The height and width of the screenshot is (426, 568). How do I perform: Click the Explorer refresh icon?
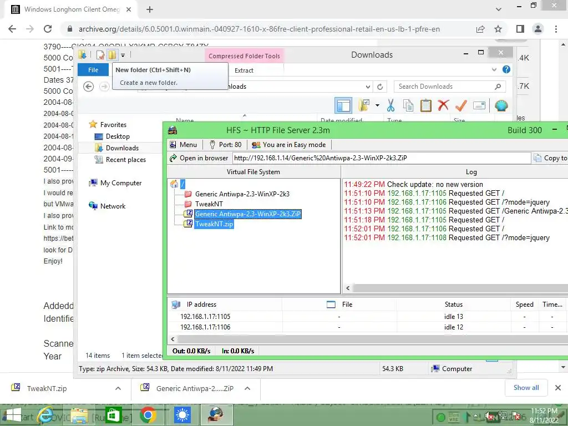click(380, 87)
